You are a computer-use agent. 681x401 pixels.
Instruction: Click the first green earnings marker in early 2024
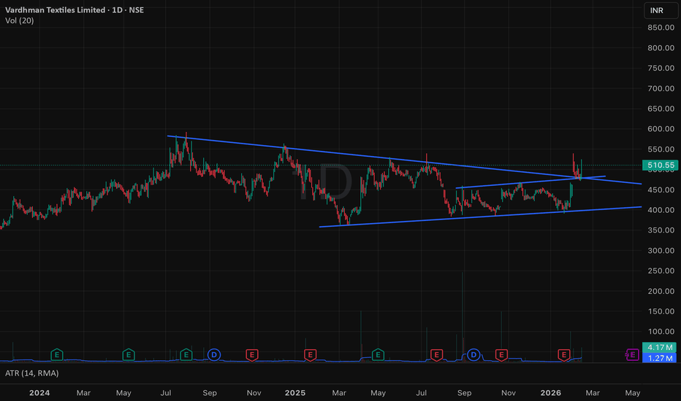pyautogui.click(x=56, y=354)
